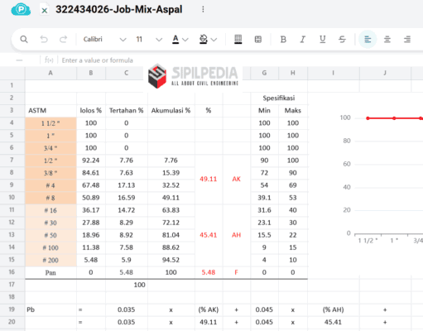Toggle strikethrough formatting
Screen dimensions: 423x331
342,40
